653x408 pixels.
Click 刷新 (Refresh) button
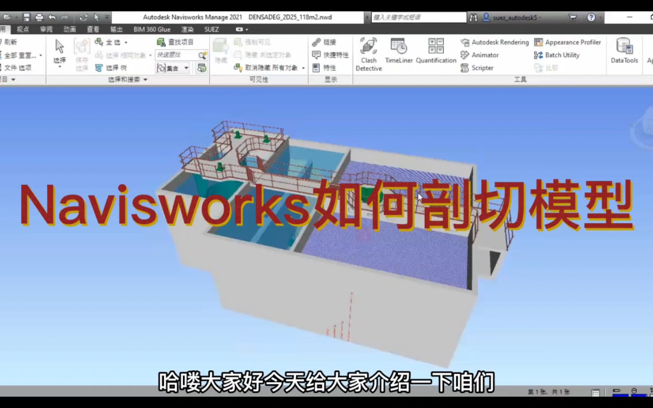coord(9,42)
